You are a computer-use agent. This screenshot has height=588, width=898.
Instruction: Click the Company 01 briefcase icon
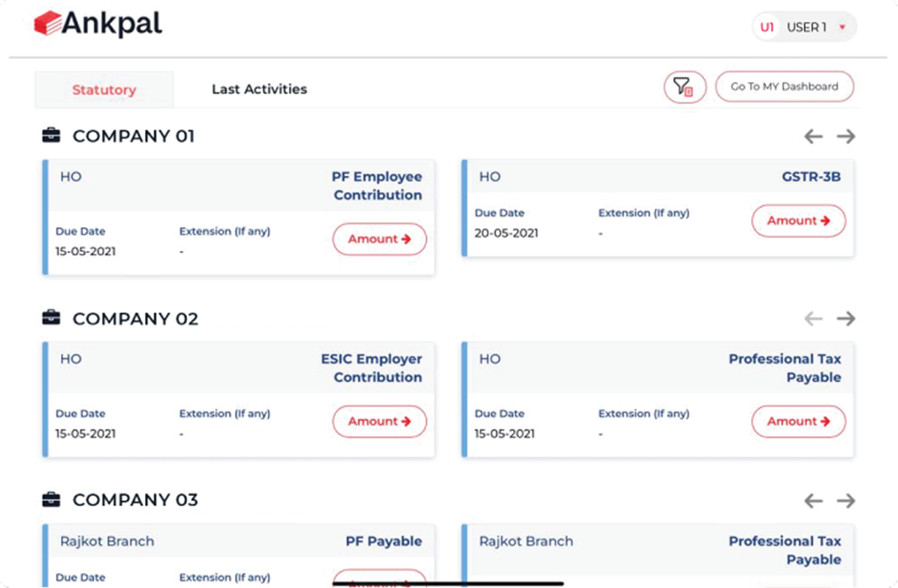[x=51, y=135]
